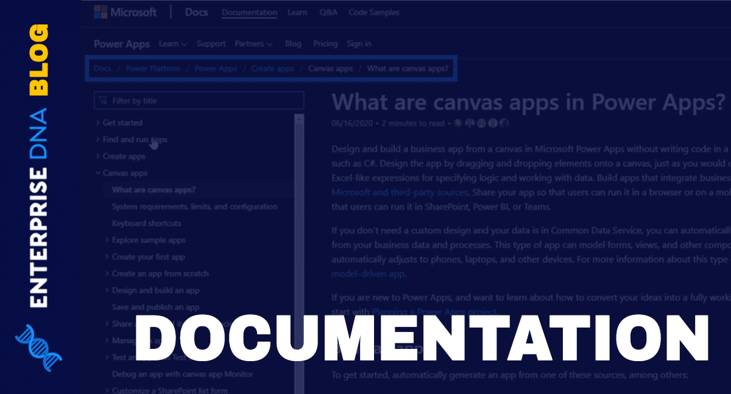Select the Documentation tab
The height and width of the screenshot is (394, 731).
(x=249, y=12)
